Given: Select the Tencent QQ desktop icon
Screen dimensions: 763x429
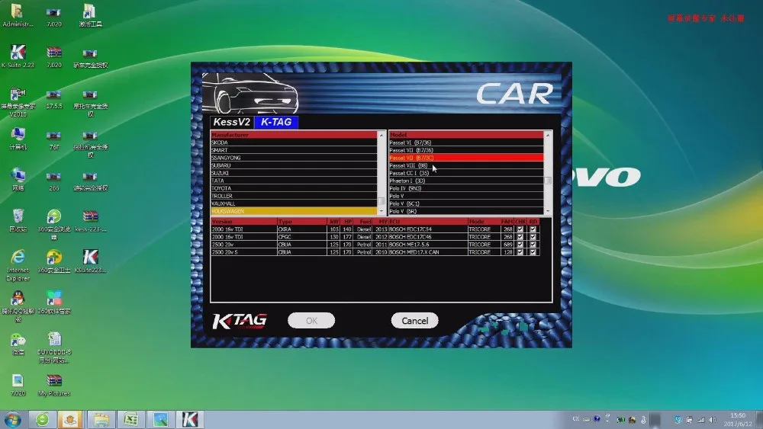Looking at the screenshot, I should [x=18, y=306].
